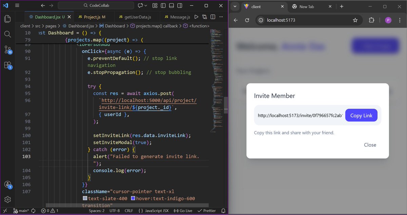Open the remote window status bar icon
This screenshot has width=407, height=215.
point(5,211)
